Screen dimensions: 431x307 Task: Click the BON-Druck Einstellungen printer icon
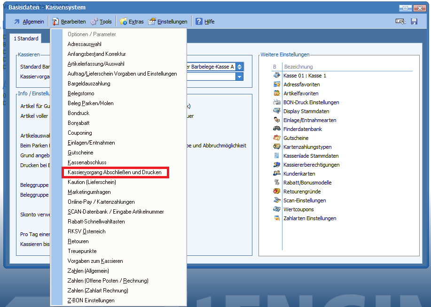(x=277, y=102)
